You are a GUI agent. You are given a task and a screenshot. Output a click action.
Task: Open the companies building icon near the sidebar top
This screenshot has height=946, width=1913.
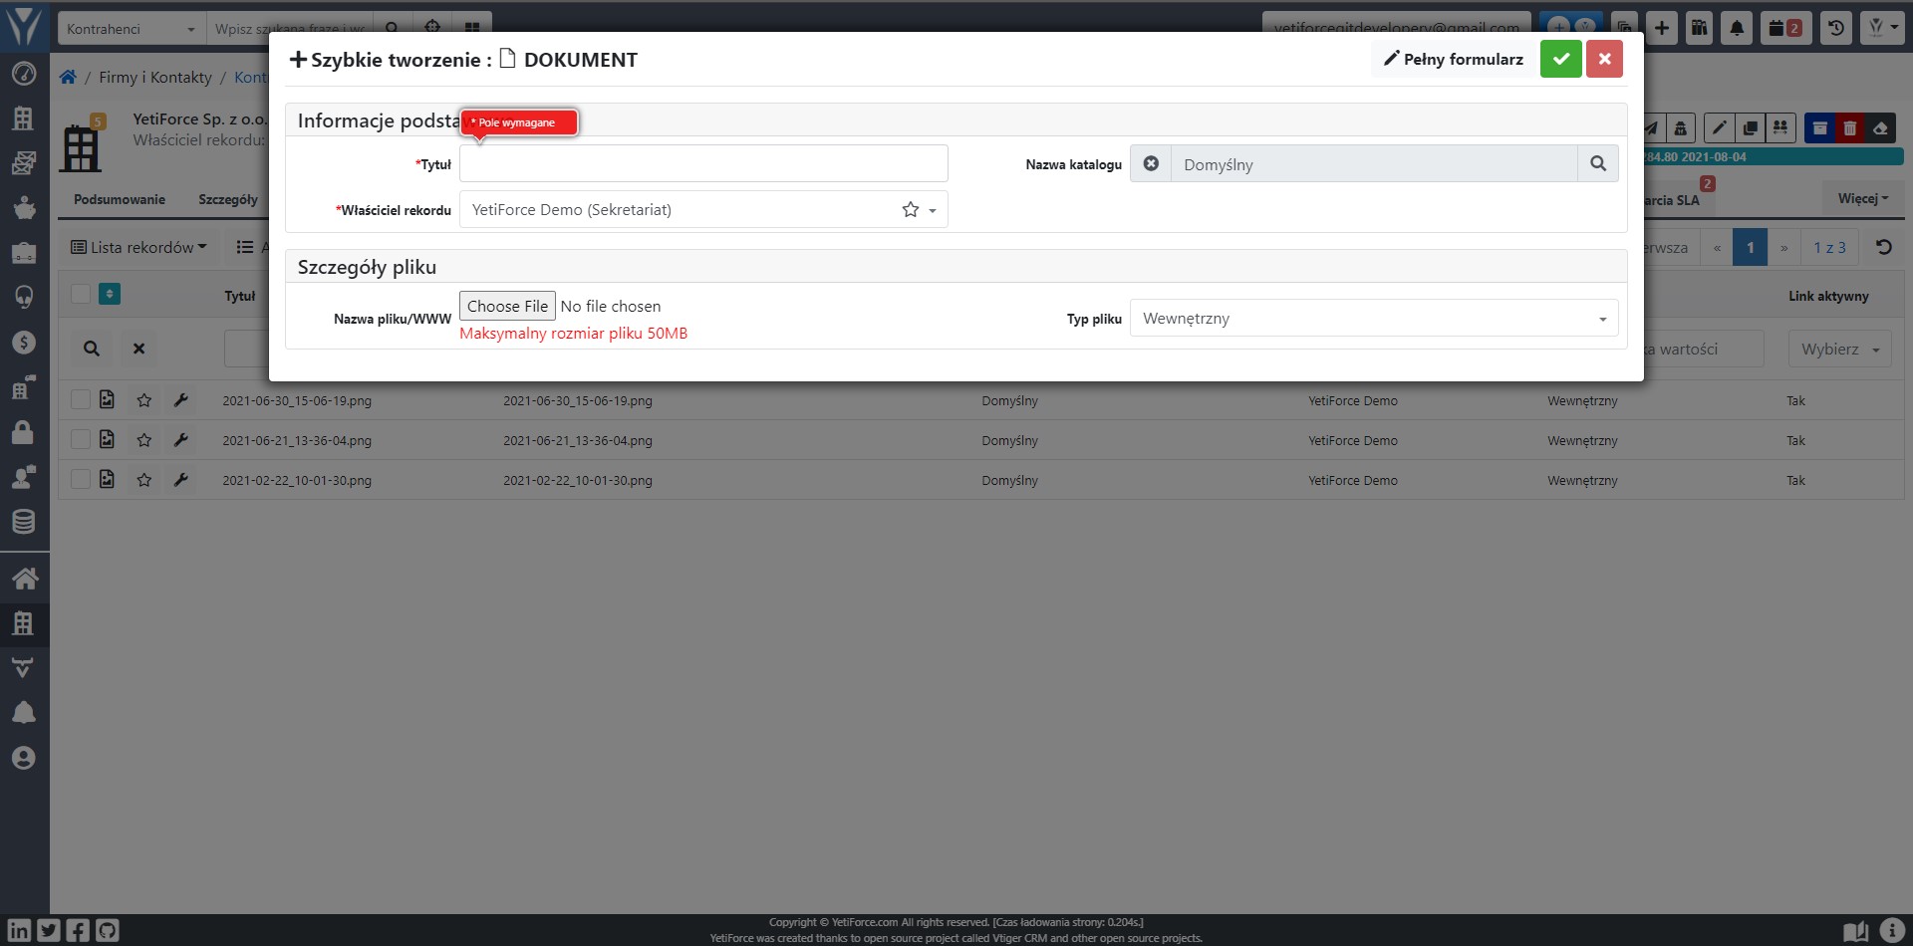click(24, 118)
